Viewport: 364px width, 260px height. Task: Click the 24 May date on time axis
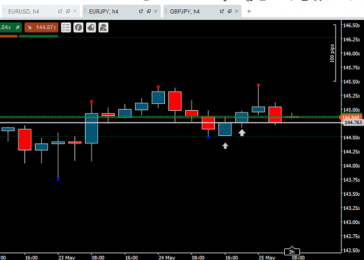click(167, 258)
